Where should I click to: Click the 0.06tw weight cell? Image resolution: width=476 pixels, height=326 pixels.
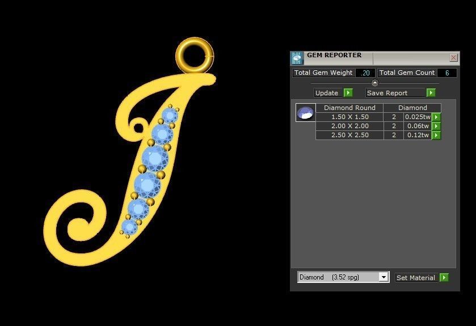(x=418, y=126)
